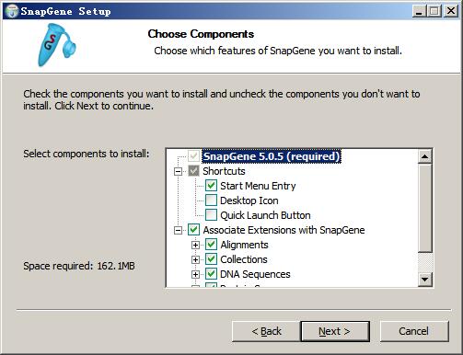Click the SnapGene tube logo icon
This screenshot has height=355, width=463.
click(x=57, y=45)
